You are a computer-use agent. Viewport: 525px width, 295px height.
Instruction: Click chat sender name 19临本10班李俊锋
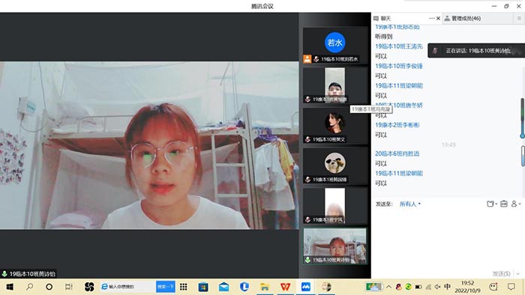(399, 66)
